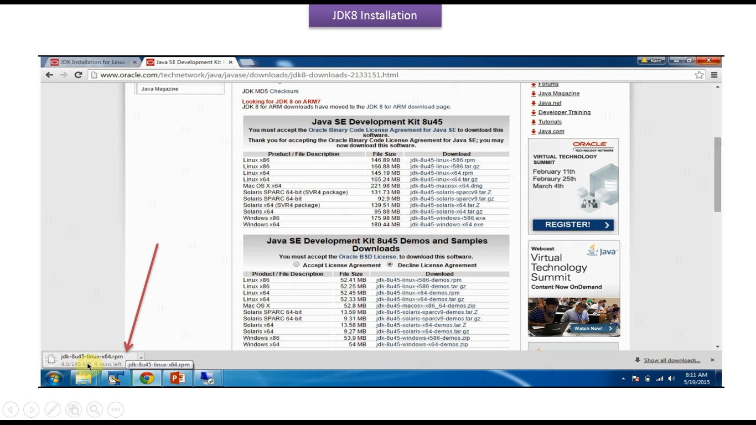Select Accept License Agreement radio button
This screenshot has width=756, height=425.
coord(297,265)
